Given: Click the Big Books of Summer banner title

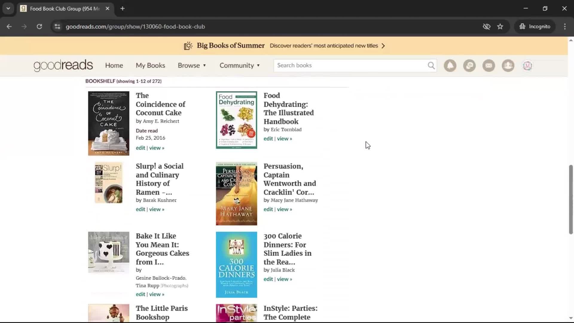Looking at the screenshot, I should 230,46.
